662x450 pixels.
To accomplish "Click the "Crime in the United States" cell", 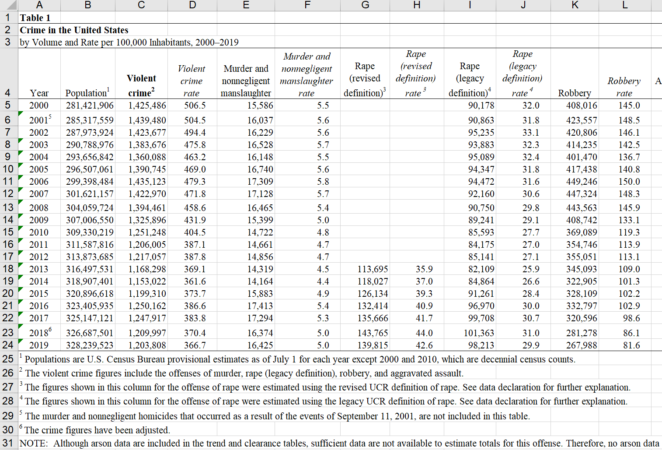I will click(x=74, y=30).
